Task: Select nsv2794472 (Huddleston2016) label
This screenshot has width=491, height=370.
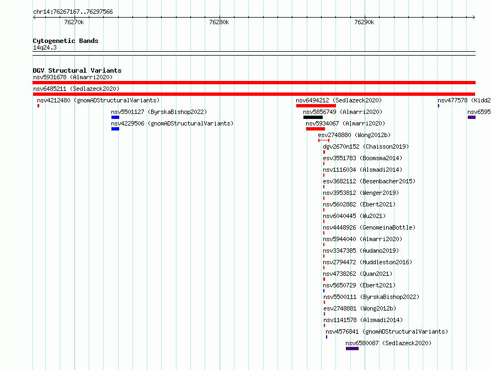Action: 367,262
